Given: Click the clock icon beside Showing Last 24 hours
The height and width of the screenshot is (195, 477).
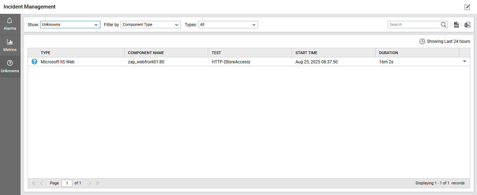Looking at the screenshot, I should pyautogui.click(x=422, y=41).
